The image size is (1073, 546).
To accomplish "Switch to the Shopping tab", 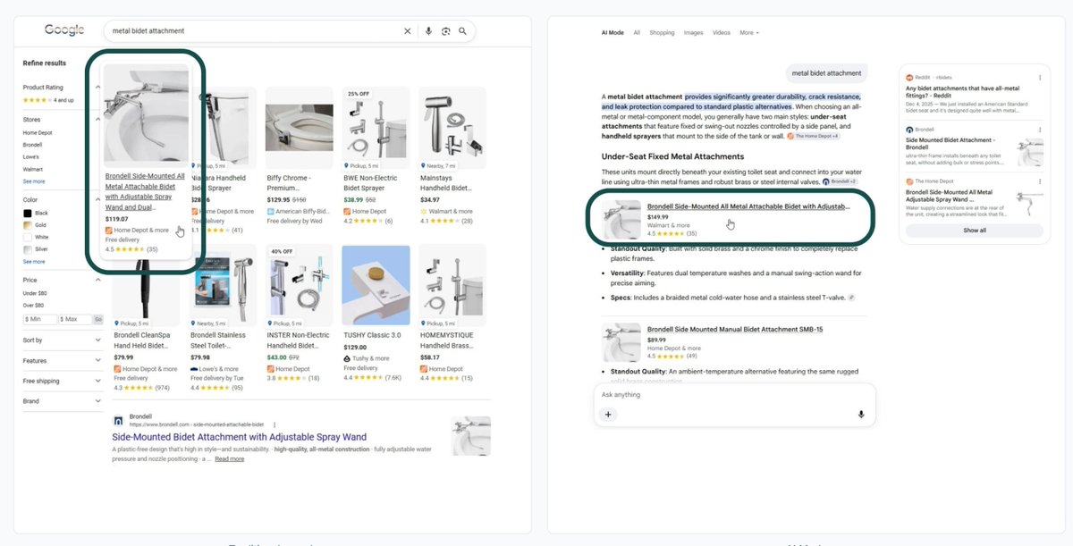I will click(662, 33).
